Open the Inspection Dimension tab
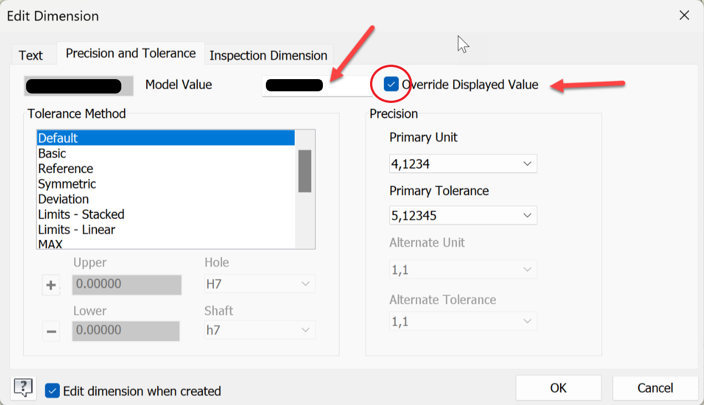This screenshot has height=405, width=704. pos(269,55)
